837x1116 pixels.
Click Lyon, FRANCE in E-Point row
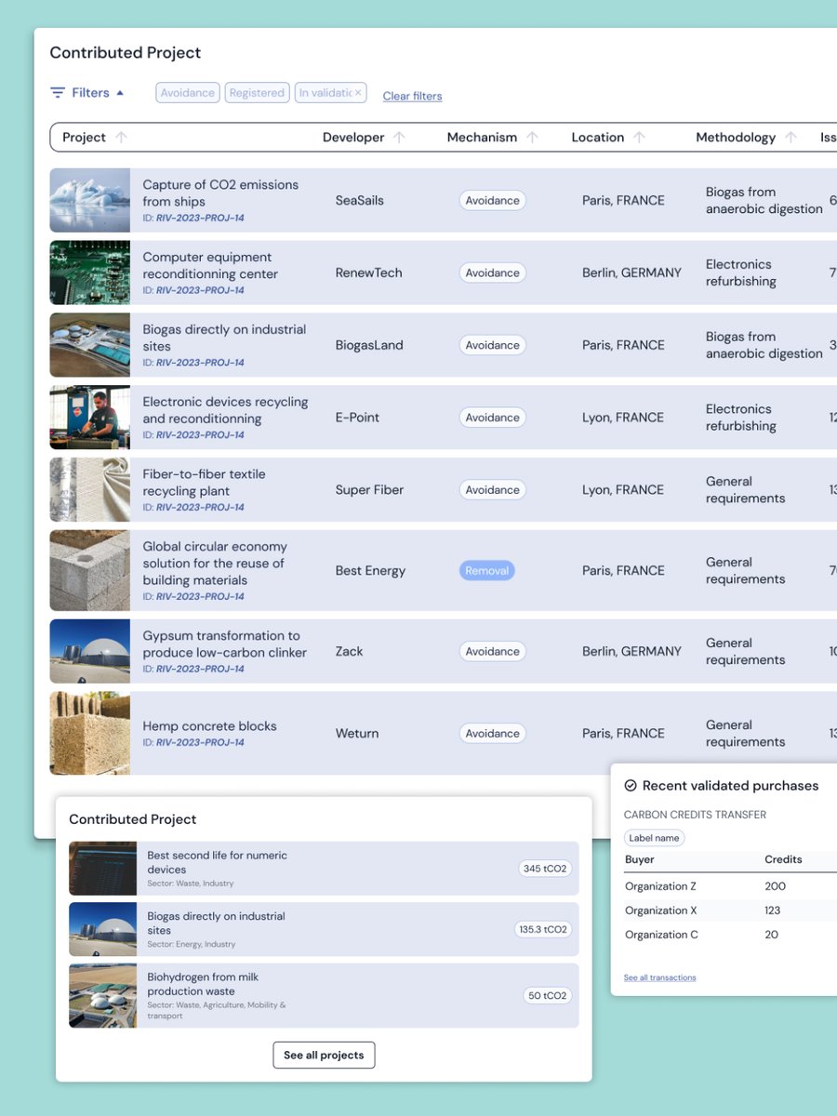[x=623, y=418]
